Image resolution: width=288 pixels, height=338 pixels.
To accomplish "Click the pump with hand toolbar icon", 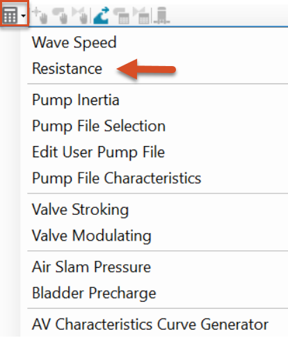I will pos(60,15).
